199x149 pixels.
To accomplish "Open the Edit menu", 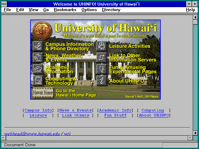I will coord(20,10).
